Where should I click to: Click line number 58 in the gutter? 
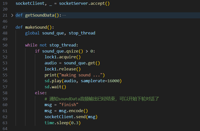(5, 93)
